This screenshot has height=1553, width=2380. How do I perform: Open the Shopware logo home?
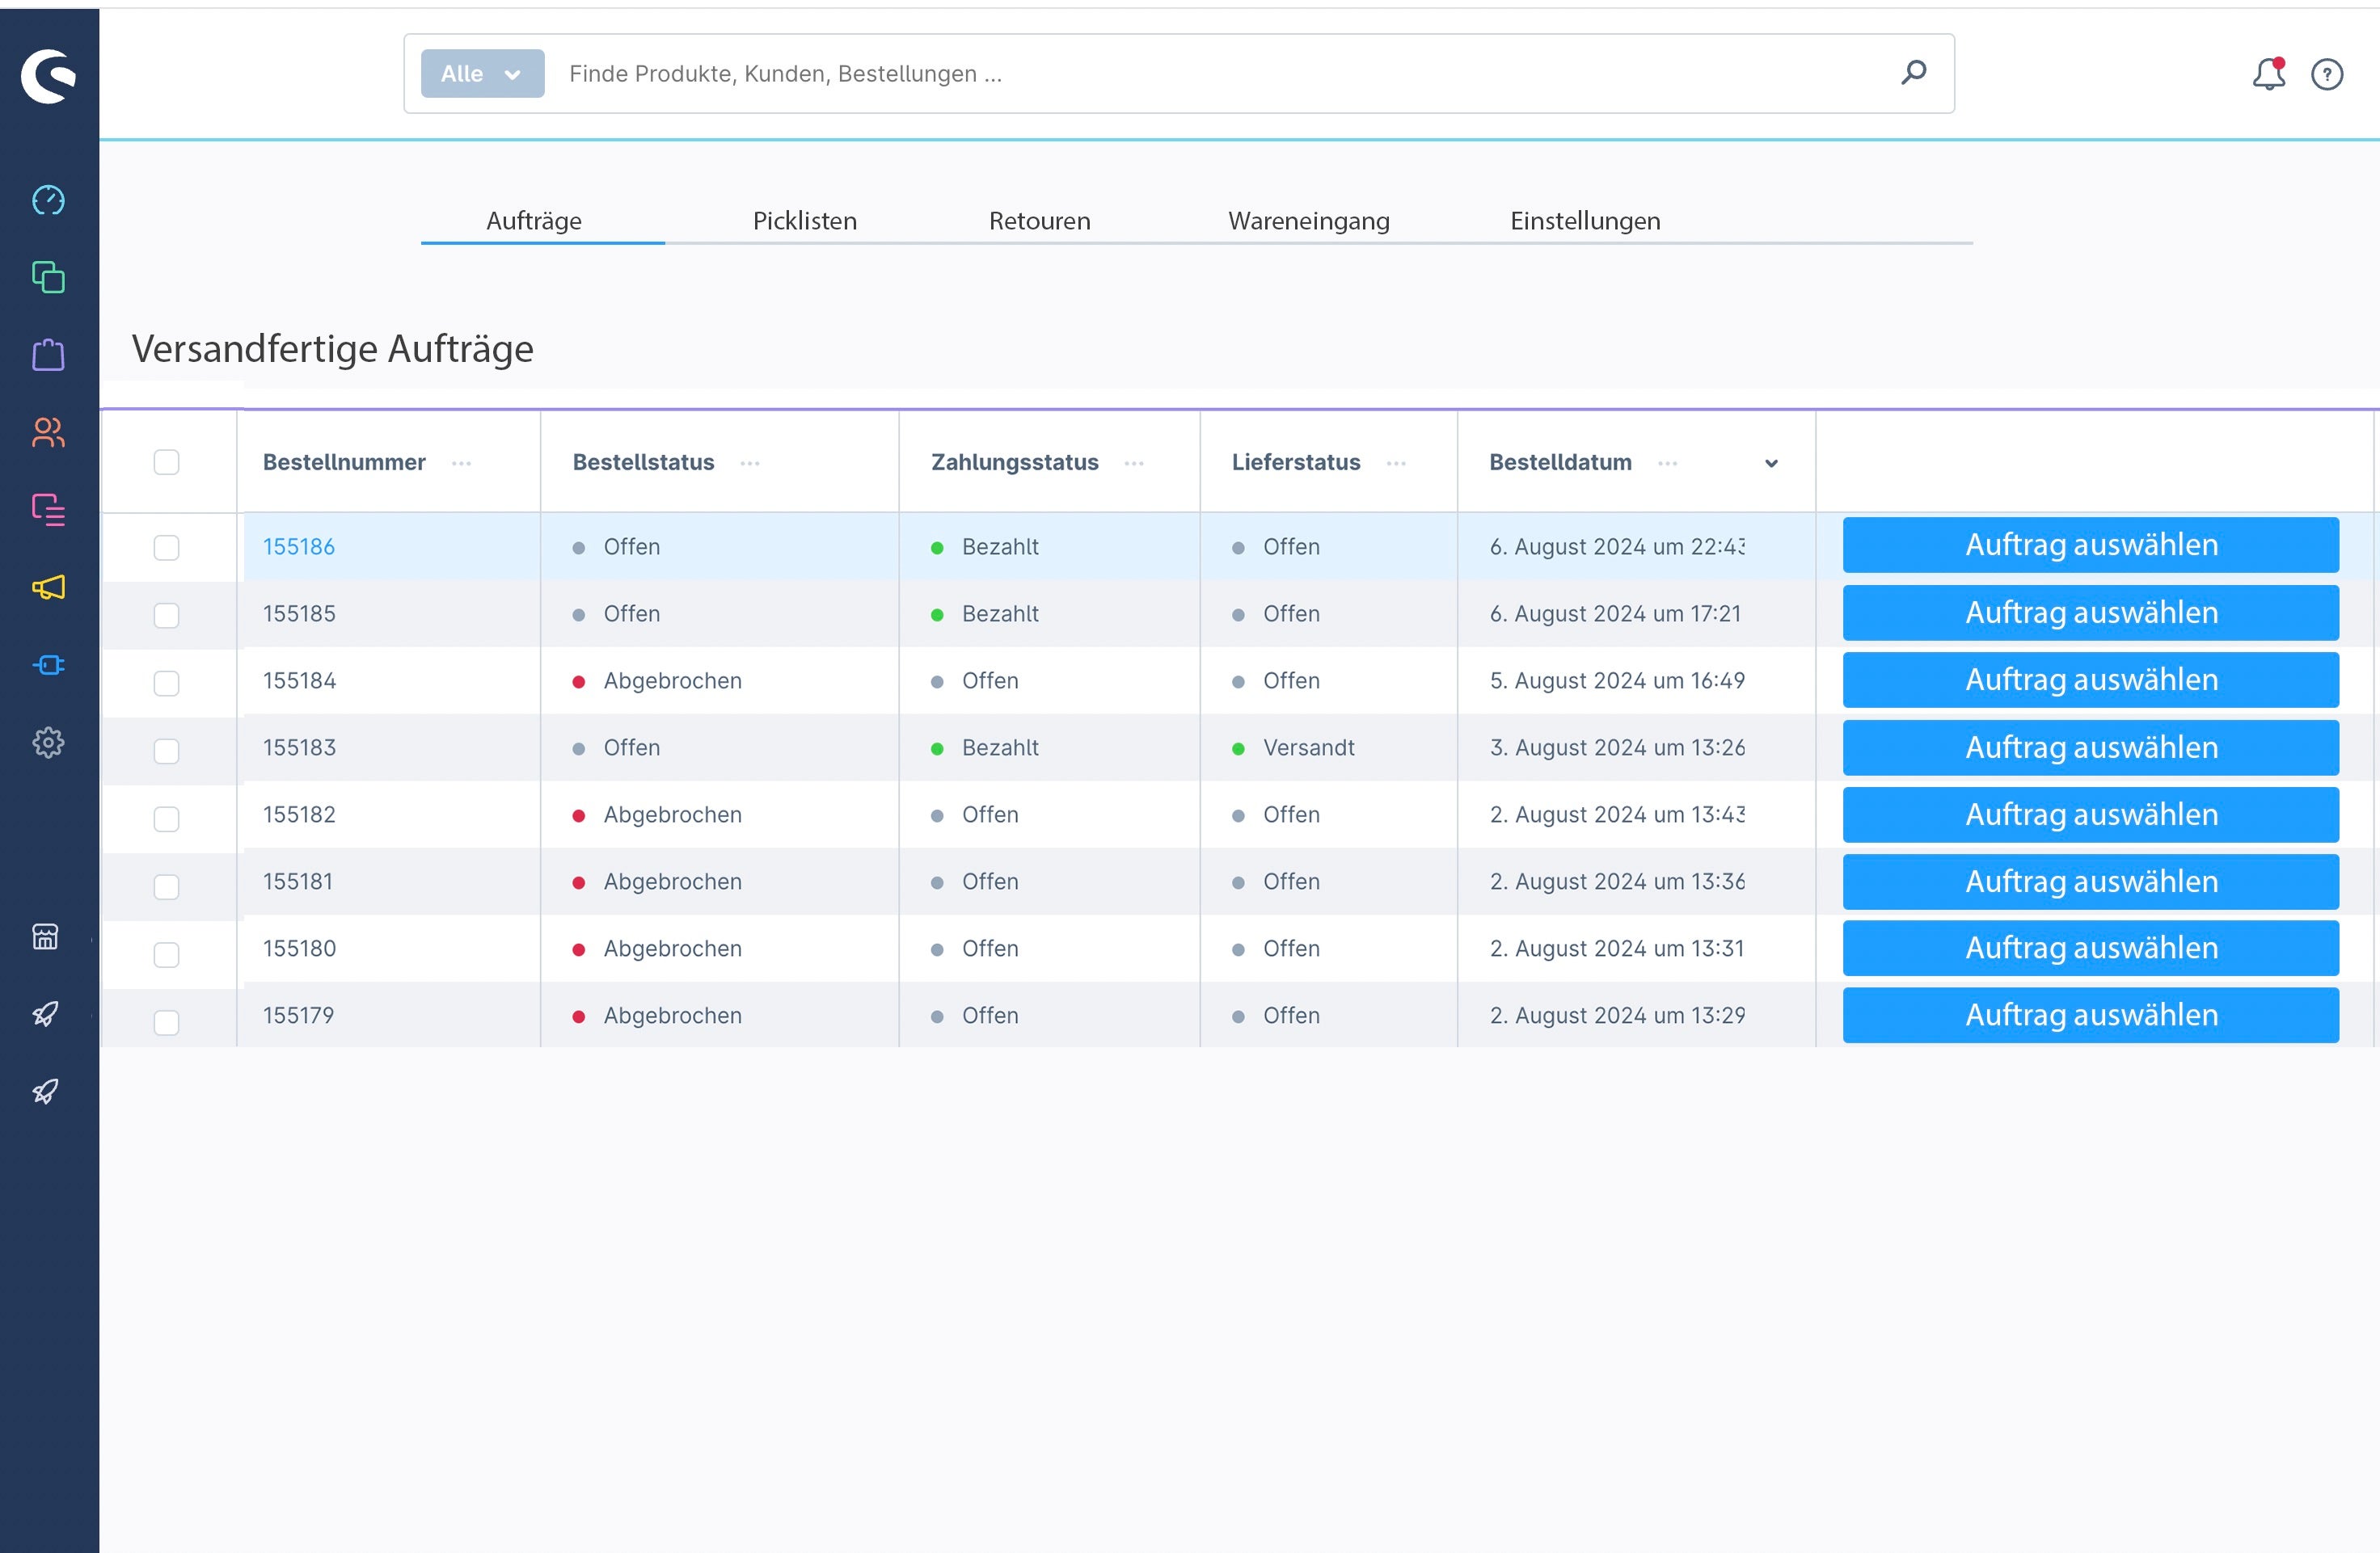[49, 76]
